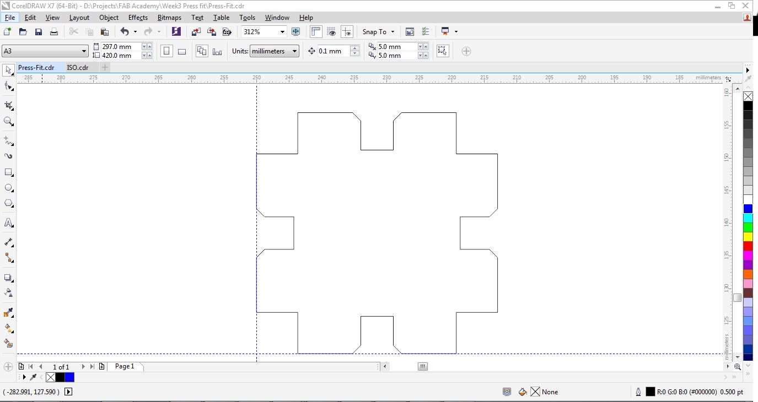This screenshot has width=758, height=402.
Task: Expand the status bar coordinates flyout arrow
Action: tap(68, 392)
